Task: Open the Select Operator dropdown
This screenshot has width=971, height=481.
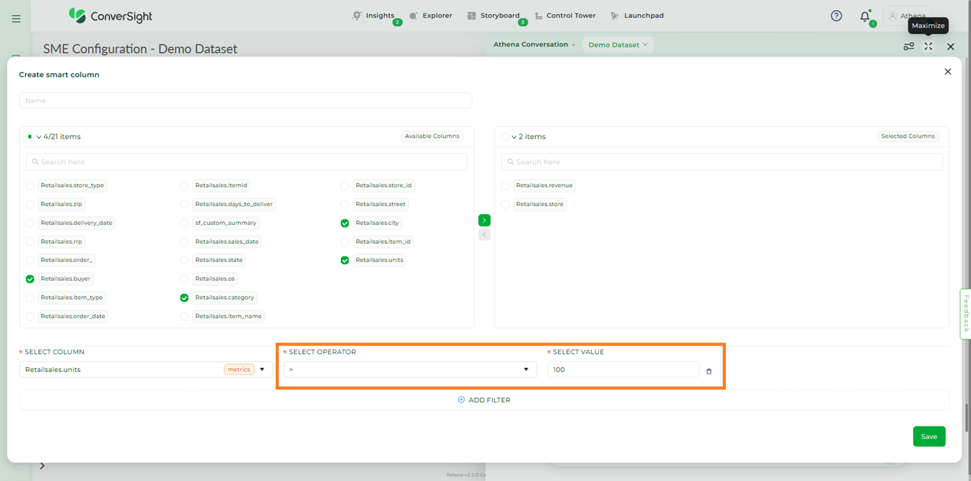Action: [x=410, y=369]
